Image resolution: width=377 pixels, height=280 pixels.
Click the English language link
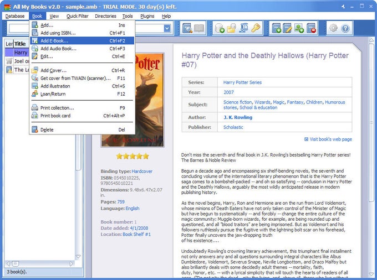click(x=133, y=208)
